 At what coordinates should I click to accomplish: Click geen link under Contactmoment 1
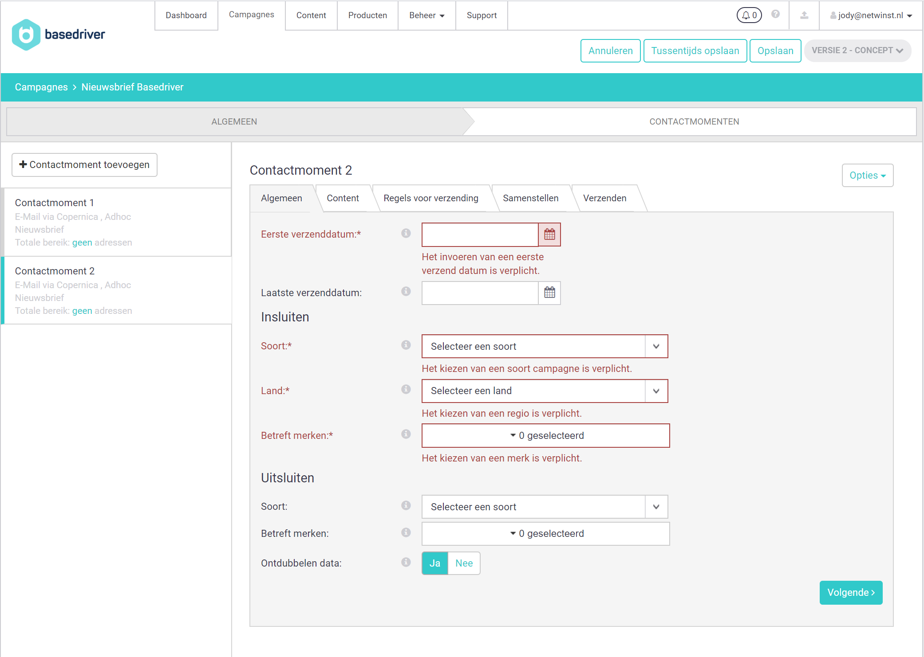(x=82, y=242)
